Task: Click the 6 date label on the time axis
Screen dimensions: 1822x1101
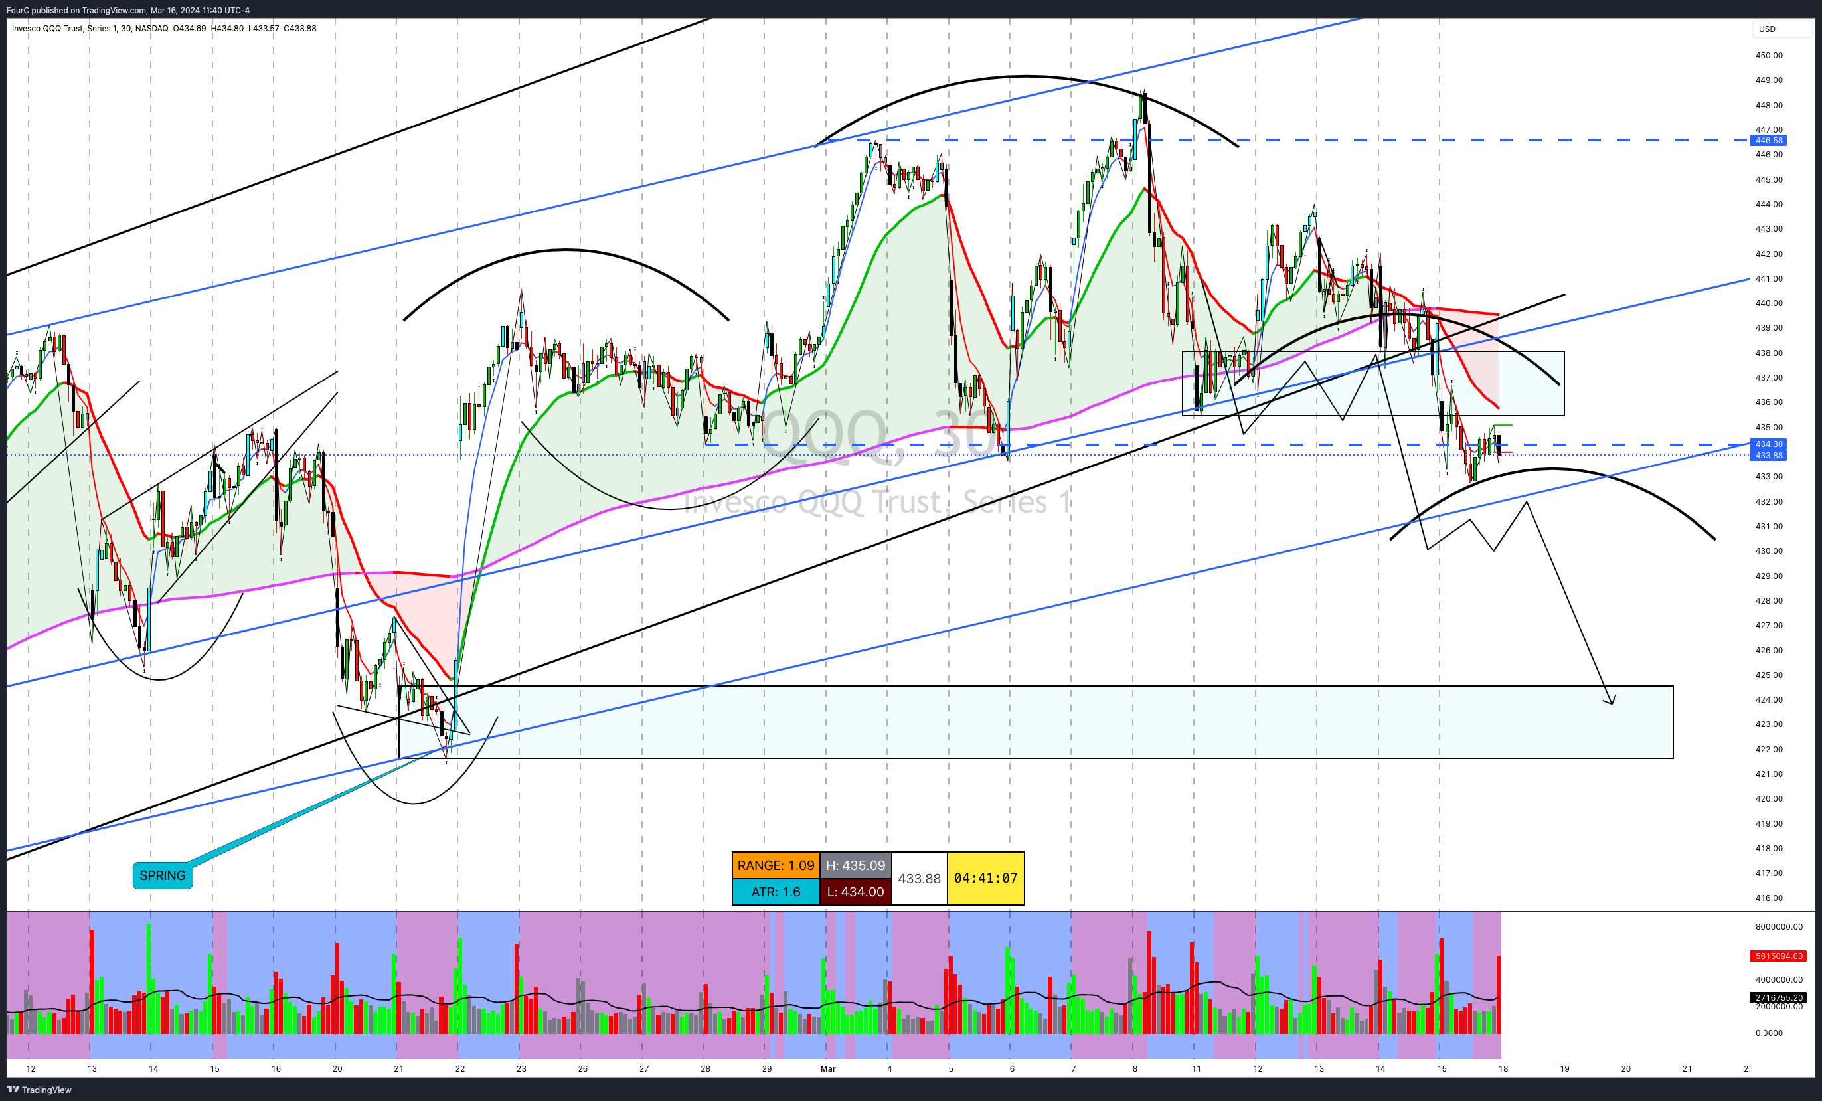Action: point(1013,1068)
